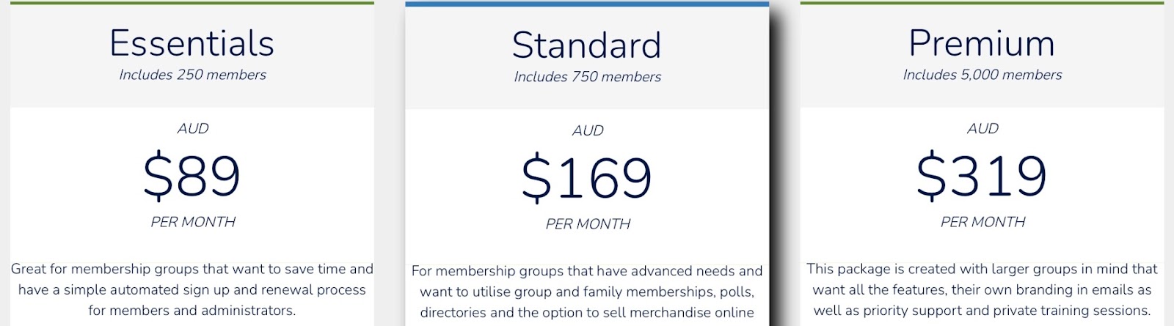Click AUD label above $169

pyautogui.click(x=587, y=131)
